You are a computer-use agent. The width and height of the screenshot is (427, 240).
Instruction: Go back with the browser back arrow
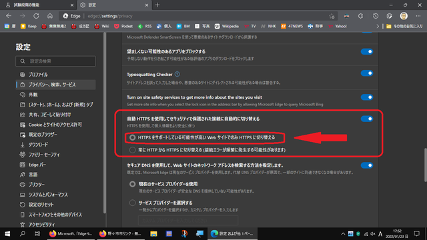click(x=9, y=16)
